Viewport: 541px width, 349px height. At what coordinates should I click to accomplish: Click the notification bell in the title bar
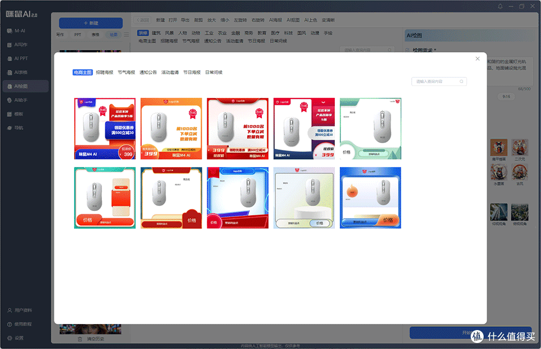tap(500, 6)
